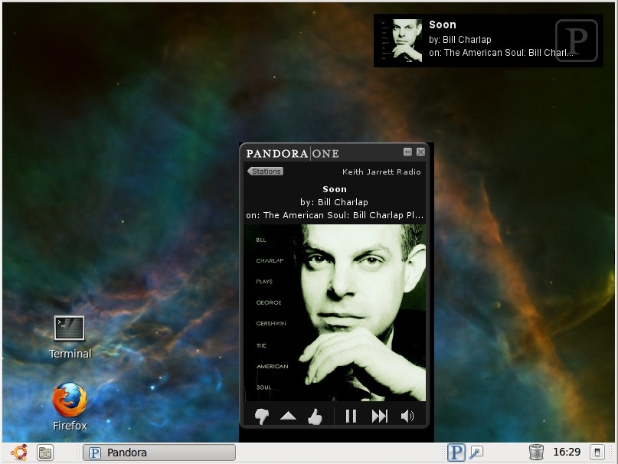The width and height of the screenshot is (618, 464).
Task: Open the Terminal desktop icon
Action: [x=70, y=337]
